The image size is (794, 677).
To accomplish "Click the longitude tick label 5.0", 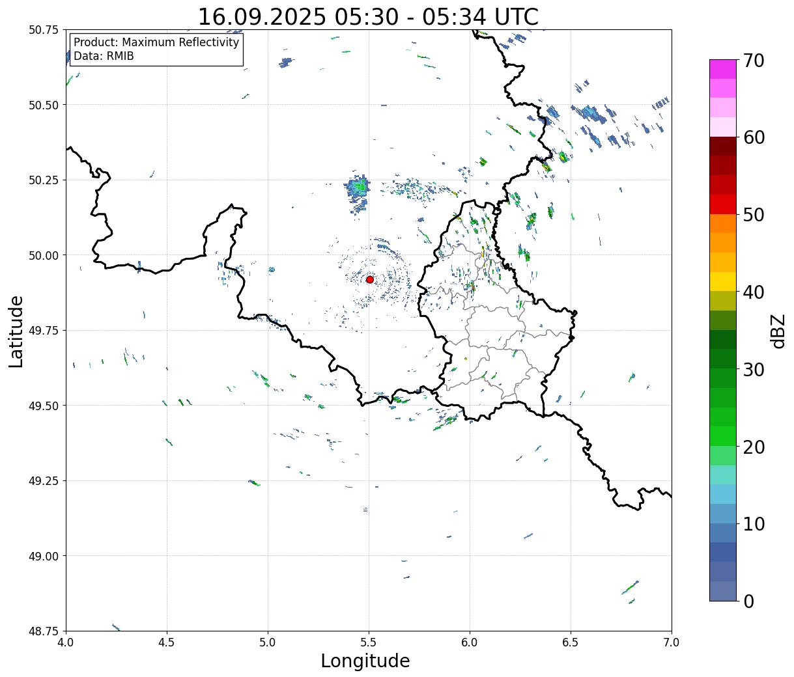I will pyautogui.click(x=268, y=642).
